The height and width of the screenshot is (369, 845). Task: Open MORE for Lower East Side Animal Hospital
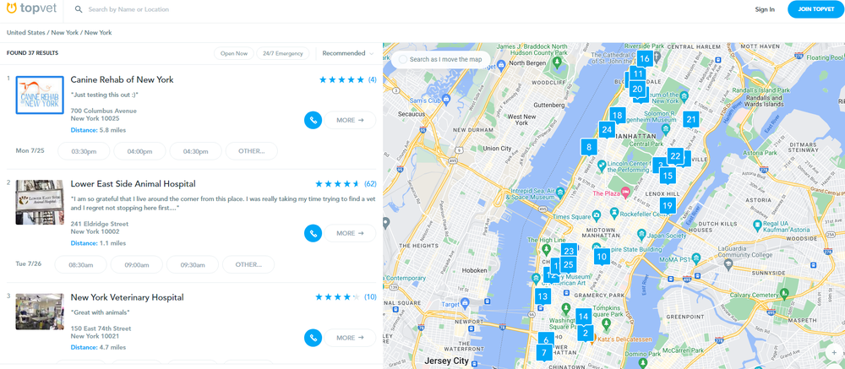coord(350,233)
